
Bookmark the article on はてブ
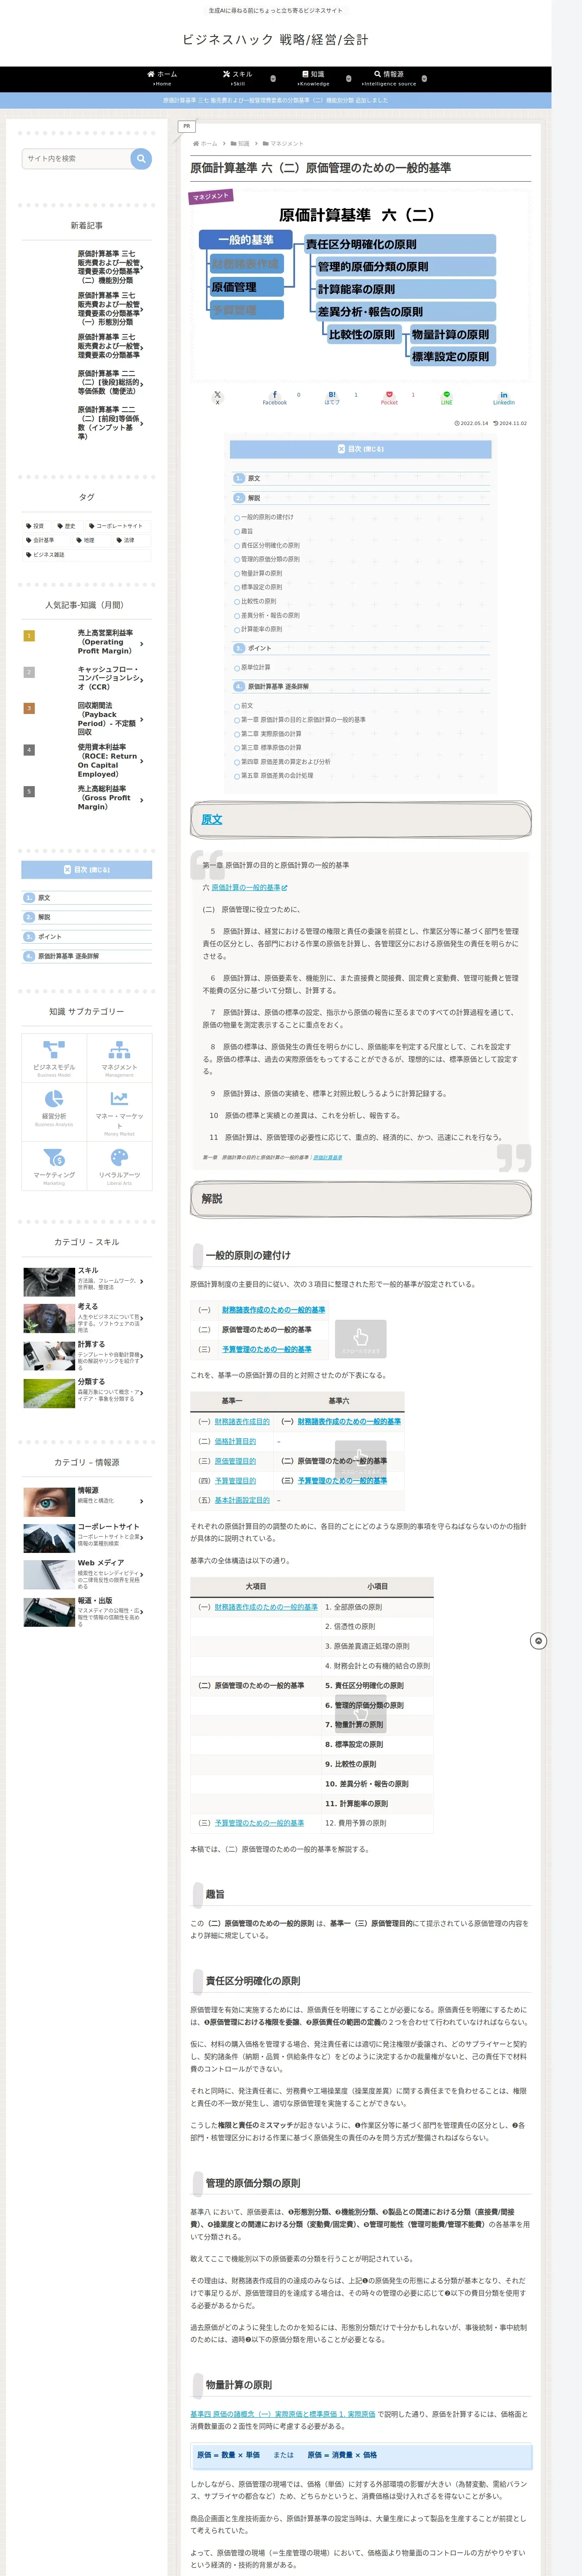click(x=332, y=398)
